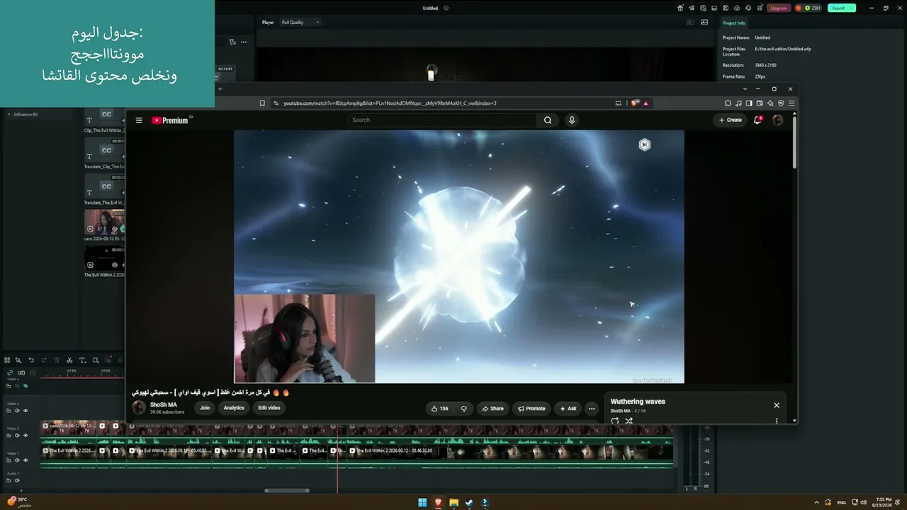Click the Upgrade button
The height and width of the screenshot is (510, 907).
pyautogui.click(x=779, y=8)
